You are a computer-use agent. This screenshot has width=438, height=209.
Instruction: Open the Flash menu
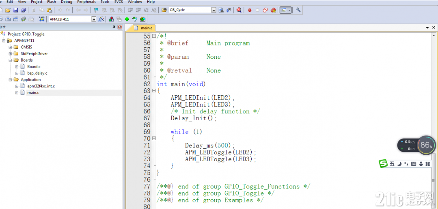pos(52,2)
